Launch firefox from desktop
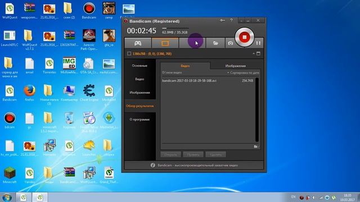 (x=29, y=93)
